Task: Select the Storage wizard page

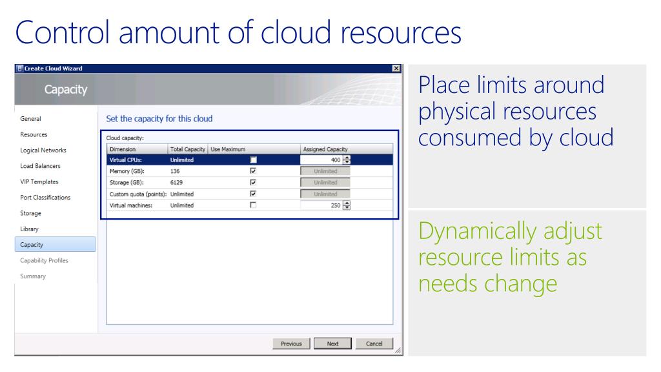Action: 31,213
